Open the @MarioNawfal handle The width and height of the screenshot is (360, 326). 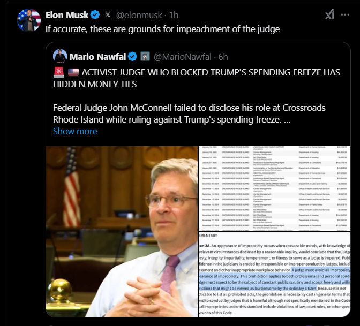click(182, 57)
